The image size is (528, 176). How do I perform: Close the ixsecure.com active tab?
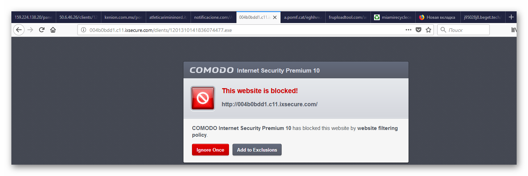pos(274,17)
